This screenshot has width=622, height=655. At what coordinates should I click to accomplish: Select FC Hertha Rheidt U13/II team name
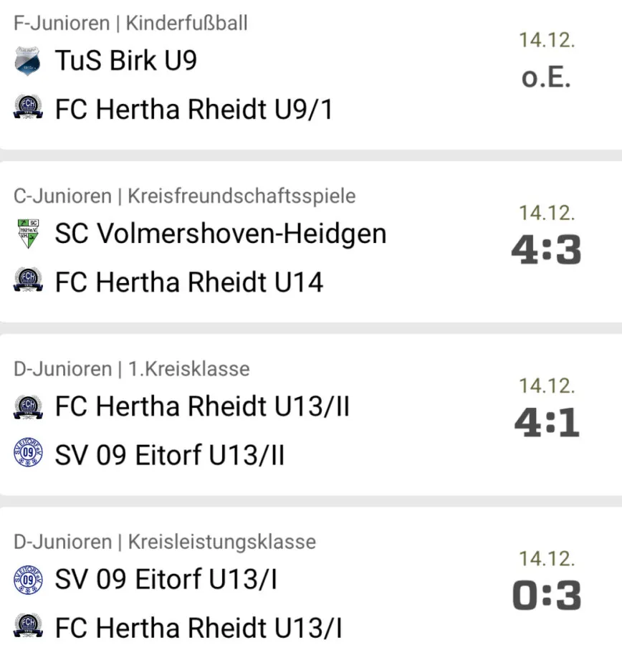[203, 406]
